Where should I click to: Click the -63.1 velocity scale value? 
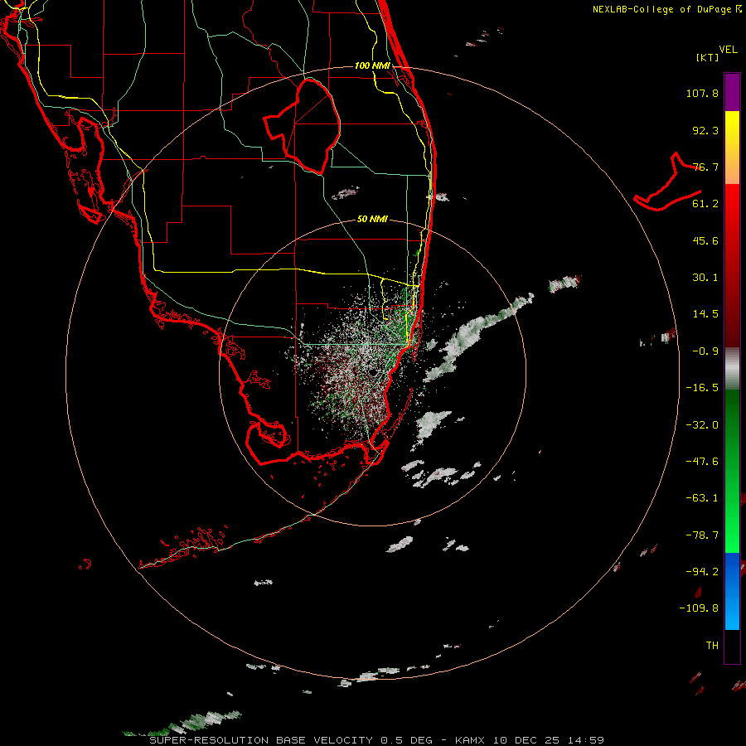pyautogui.click(x=702, y=498)
